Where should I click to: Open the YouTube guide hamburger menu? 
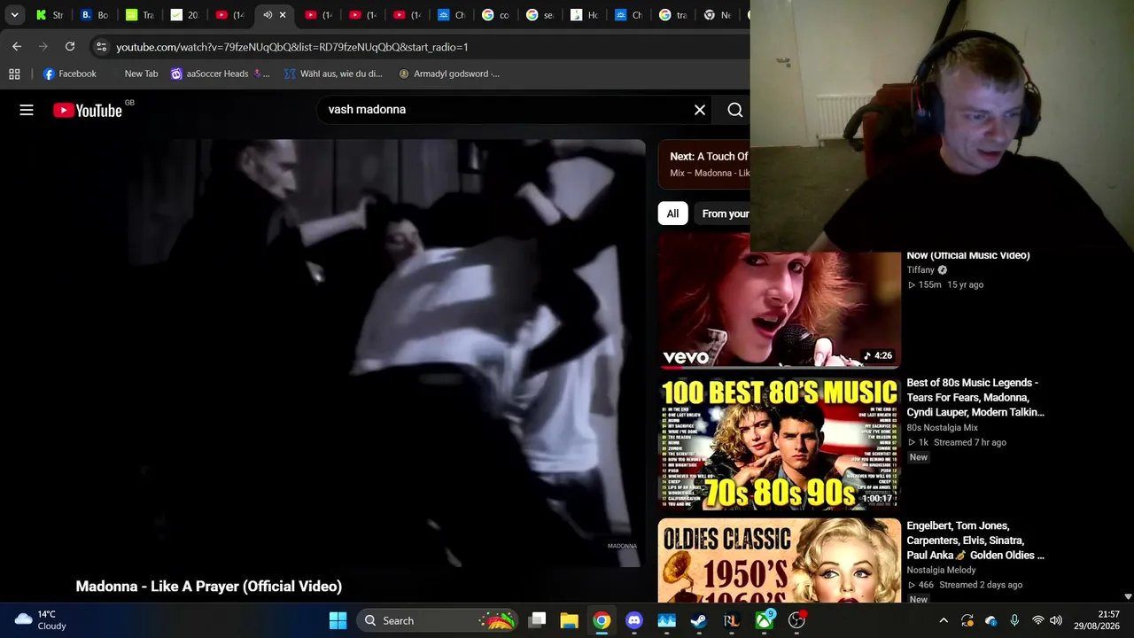[x=27, y=110]
